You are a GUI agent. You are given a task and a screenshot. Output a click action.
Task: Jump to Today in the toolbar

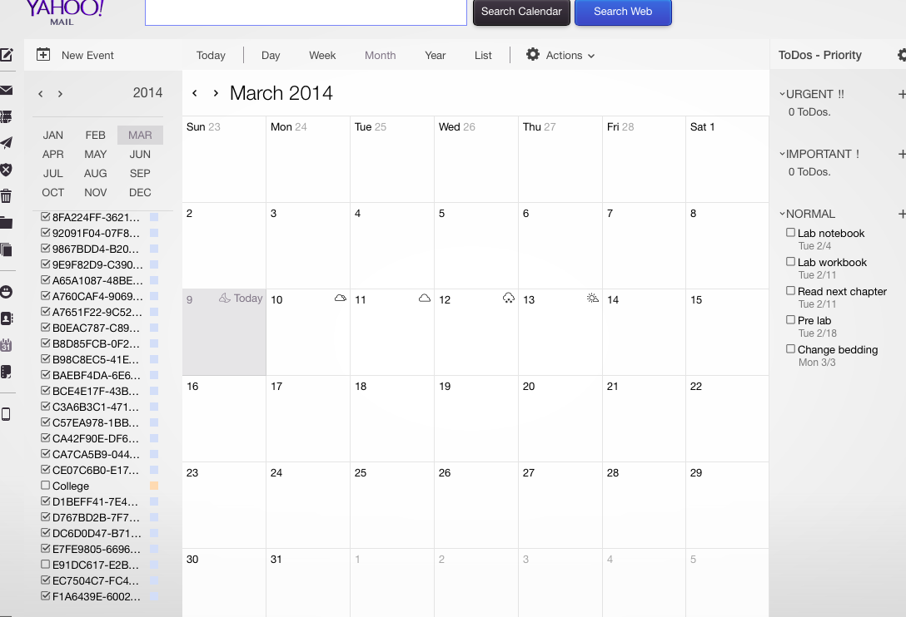[211, 56]
